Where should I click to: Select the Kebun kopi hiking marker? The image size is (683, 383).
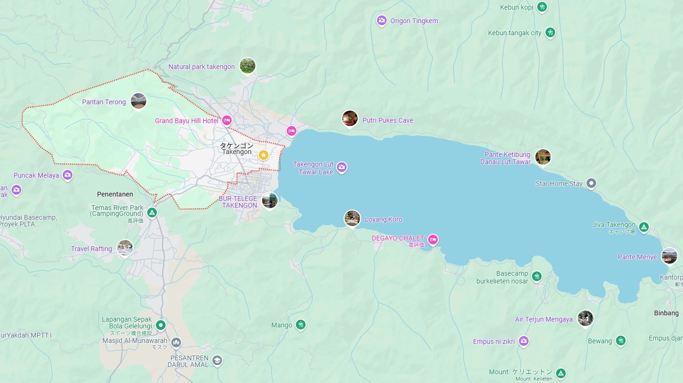[542, 7]
